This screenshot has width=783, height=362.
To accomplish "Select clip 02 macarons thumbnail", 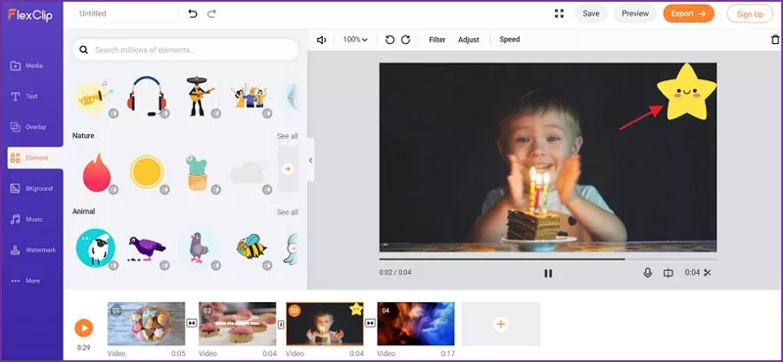I will [x=237, y=324].
